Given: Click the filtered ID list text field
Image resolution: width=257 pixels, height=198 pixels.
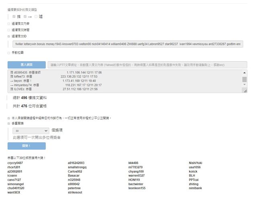Looking at the screenshot, I should 127,44.
